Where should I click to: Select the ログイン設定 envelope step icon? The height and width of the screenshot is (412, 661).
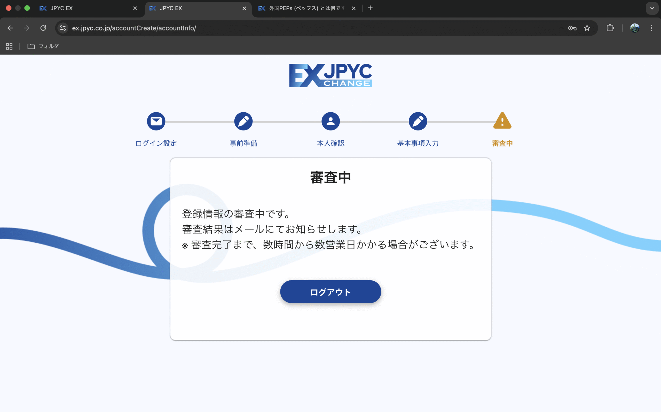click(x=156, y=121)
